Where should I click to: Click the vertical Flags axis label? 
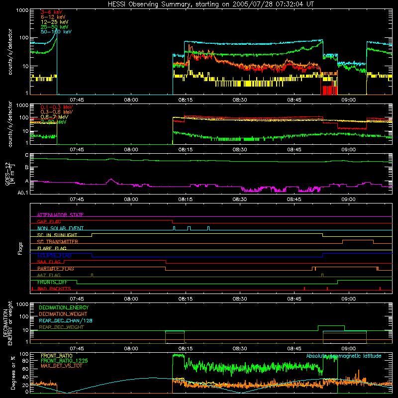pyautogui.click(x=20, y=248)
